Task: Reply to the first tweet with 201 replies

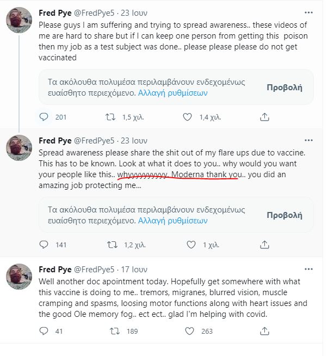Action: (45, 116)
